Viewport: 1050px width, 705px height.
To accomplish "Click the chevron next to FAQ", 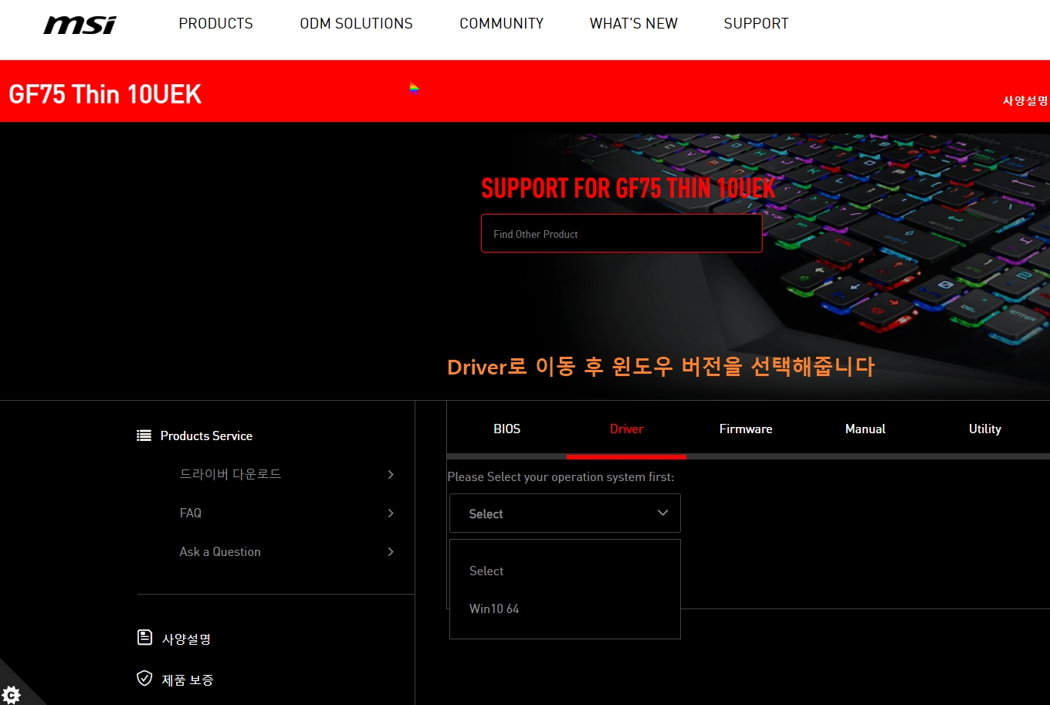I will coord(391,513).
